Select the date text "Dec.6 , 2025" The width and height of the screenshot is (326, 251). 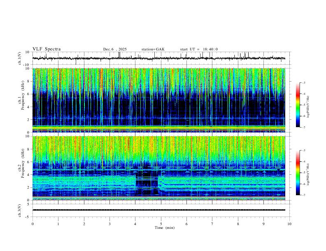[x=115, y=49]
